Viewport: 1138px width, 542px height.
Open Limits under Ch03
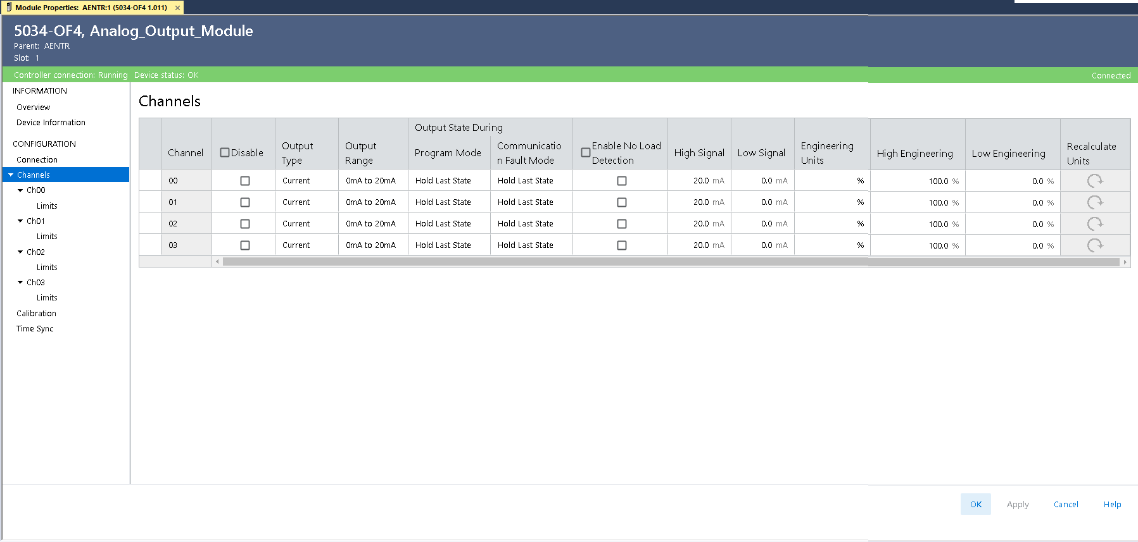click(47, 298)
